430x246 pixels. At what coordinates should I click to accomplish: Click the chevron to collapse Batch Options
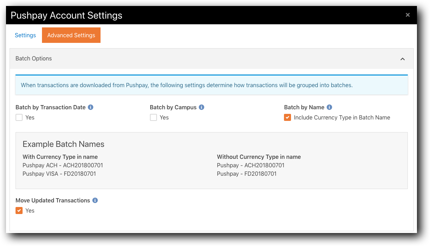click(x=402, y=59)
